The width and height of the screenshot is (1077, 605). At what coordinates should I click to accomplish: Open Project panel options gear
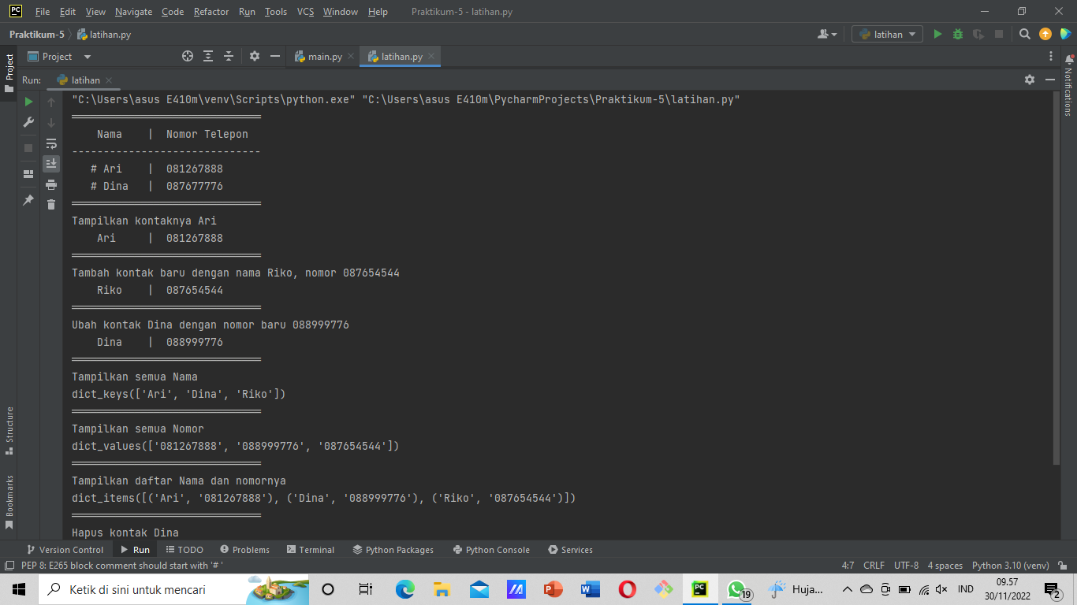(255, 56)
